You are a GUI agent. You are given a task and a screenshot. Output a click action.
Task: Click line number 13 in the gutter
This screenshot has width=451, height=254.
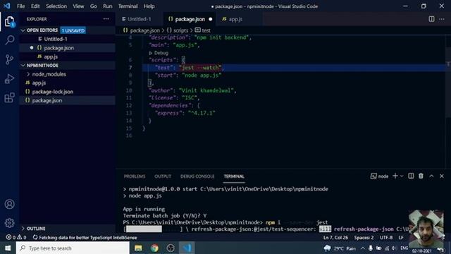point(129,113)
